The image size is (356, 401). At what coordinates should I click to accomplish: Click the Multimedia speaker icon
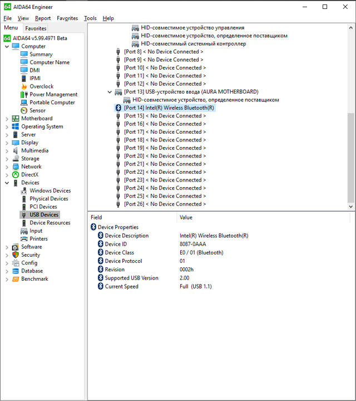click(16, 150)
